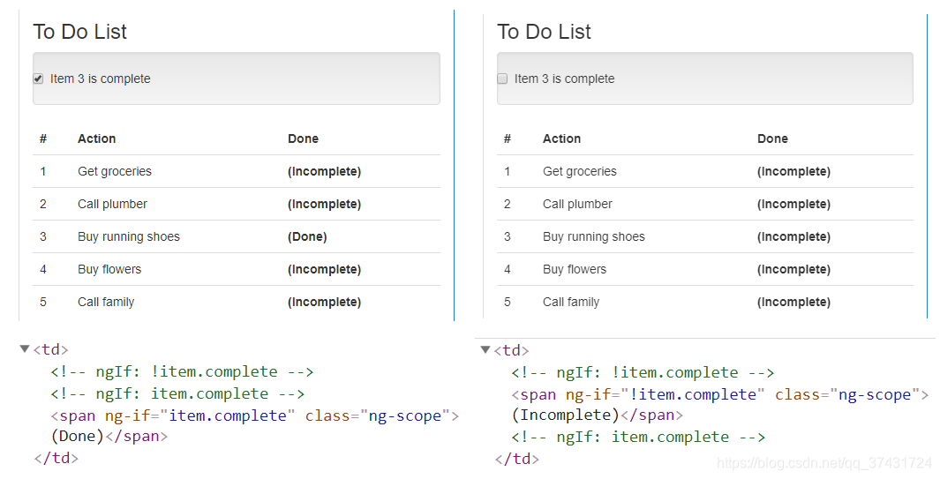The image size is (940, 479).
Task: Select comment 'ngIf: item.complete' in the right code
Action: coord(638,437)
